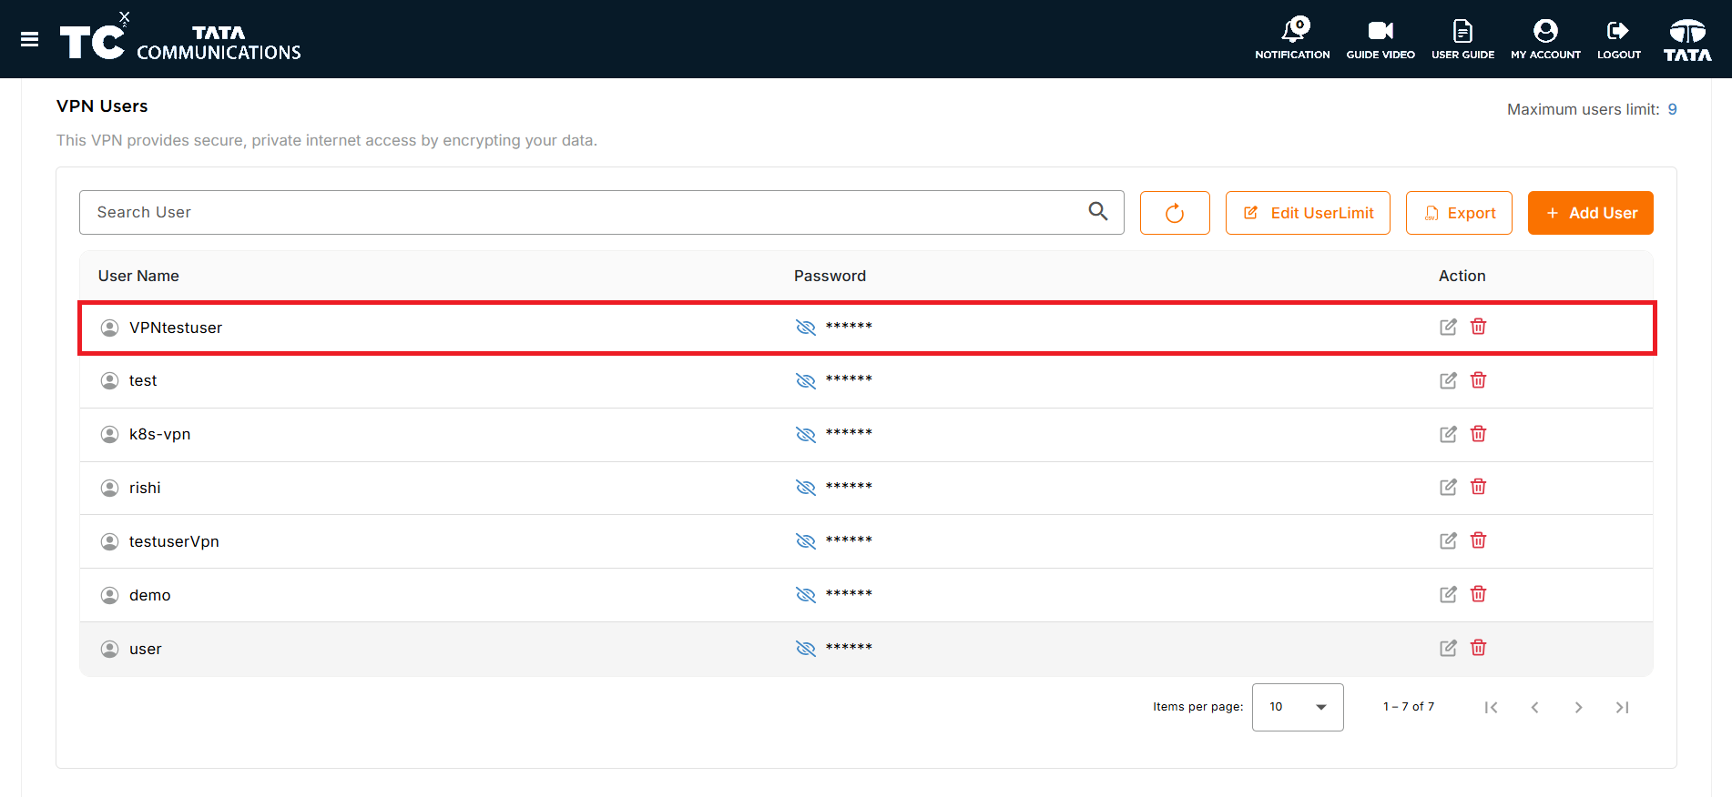Click the search magnifier icon
The height and width of the screenshot is (797, 1732).
point(1098,211)
